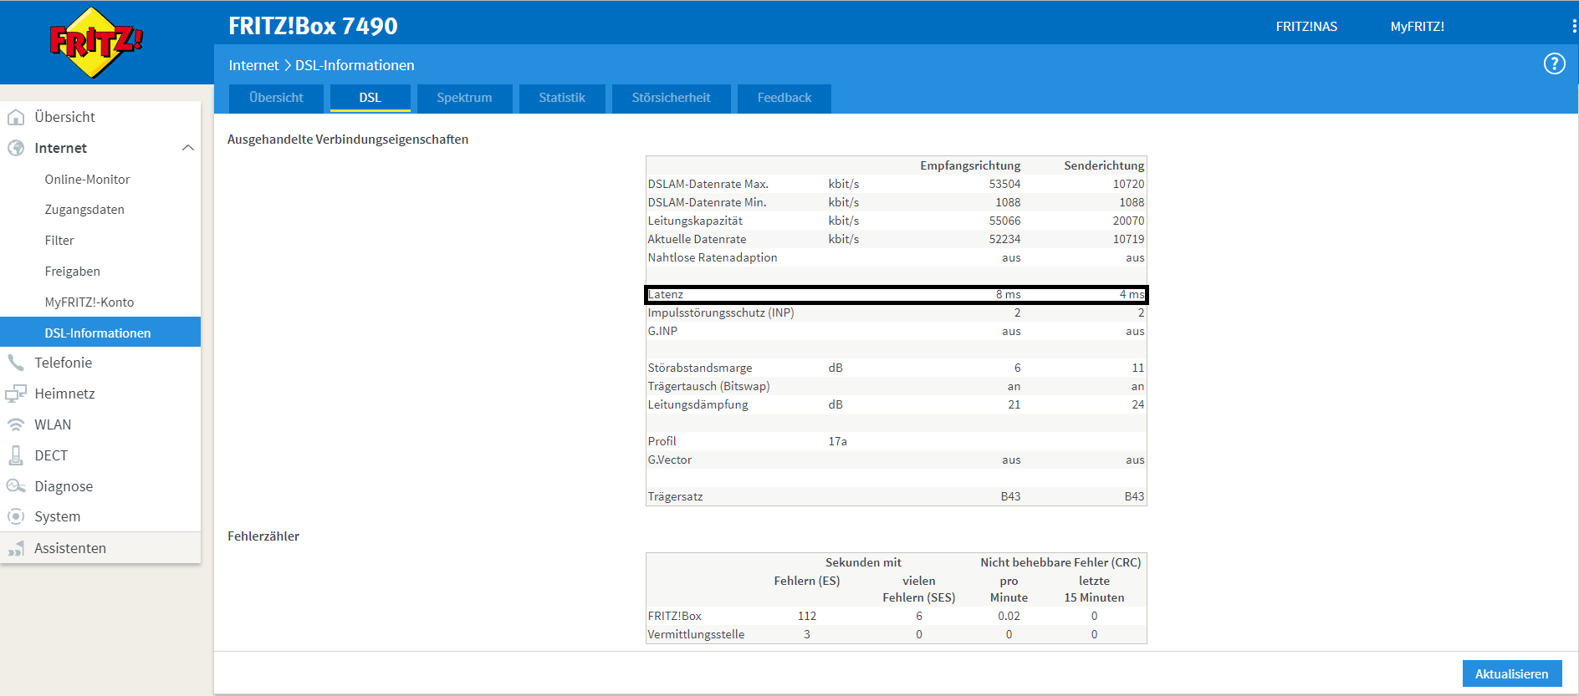The width and height of the screenshot is (1579, 696).
Task: Select DSL-Informationen in the sidebar
Action: point(100,333)
